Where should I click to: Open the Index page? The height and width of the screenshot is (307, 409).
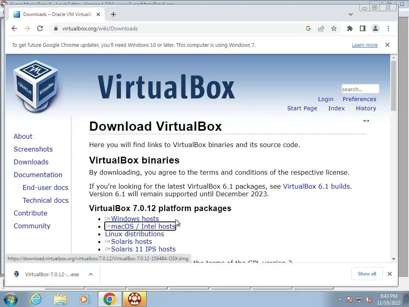336,108
